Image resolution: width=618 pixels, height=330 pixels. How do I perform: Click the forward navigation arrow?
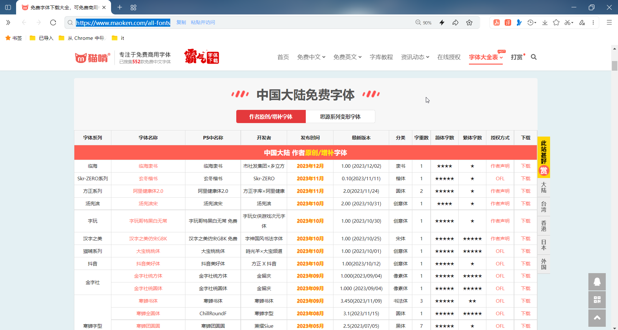(x=39, y=22)
